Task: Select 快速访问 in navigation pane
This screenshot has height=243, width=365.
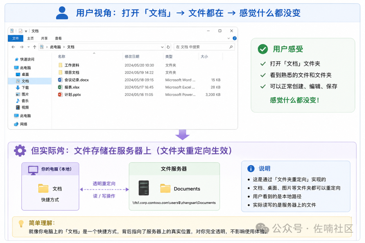Action: 27,59
